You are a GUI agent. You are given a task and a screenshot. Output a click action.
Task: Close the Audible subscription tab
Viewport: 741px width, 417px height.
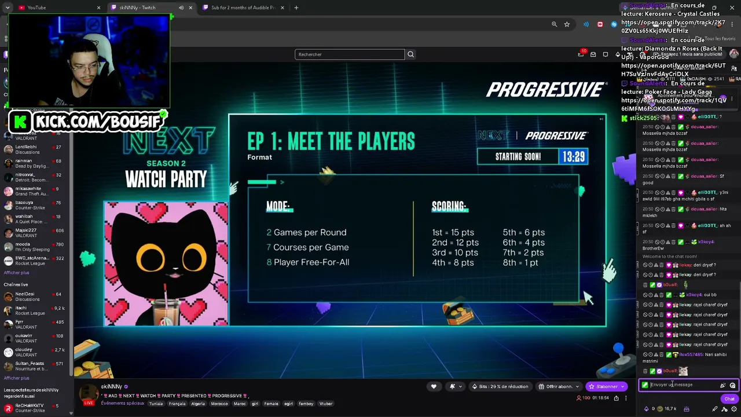[x=283, y=8]
